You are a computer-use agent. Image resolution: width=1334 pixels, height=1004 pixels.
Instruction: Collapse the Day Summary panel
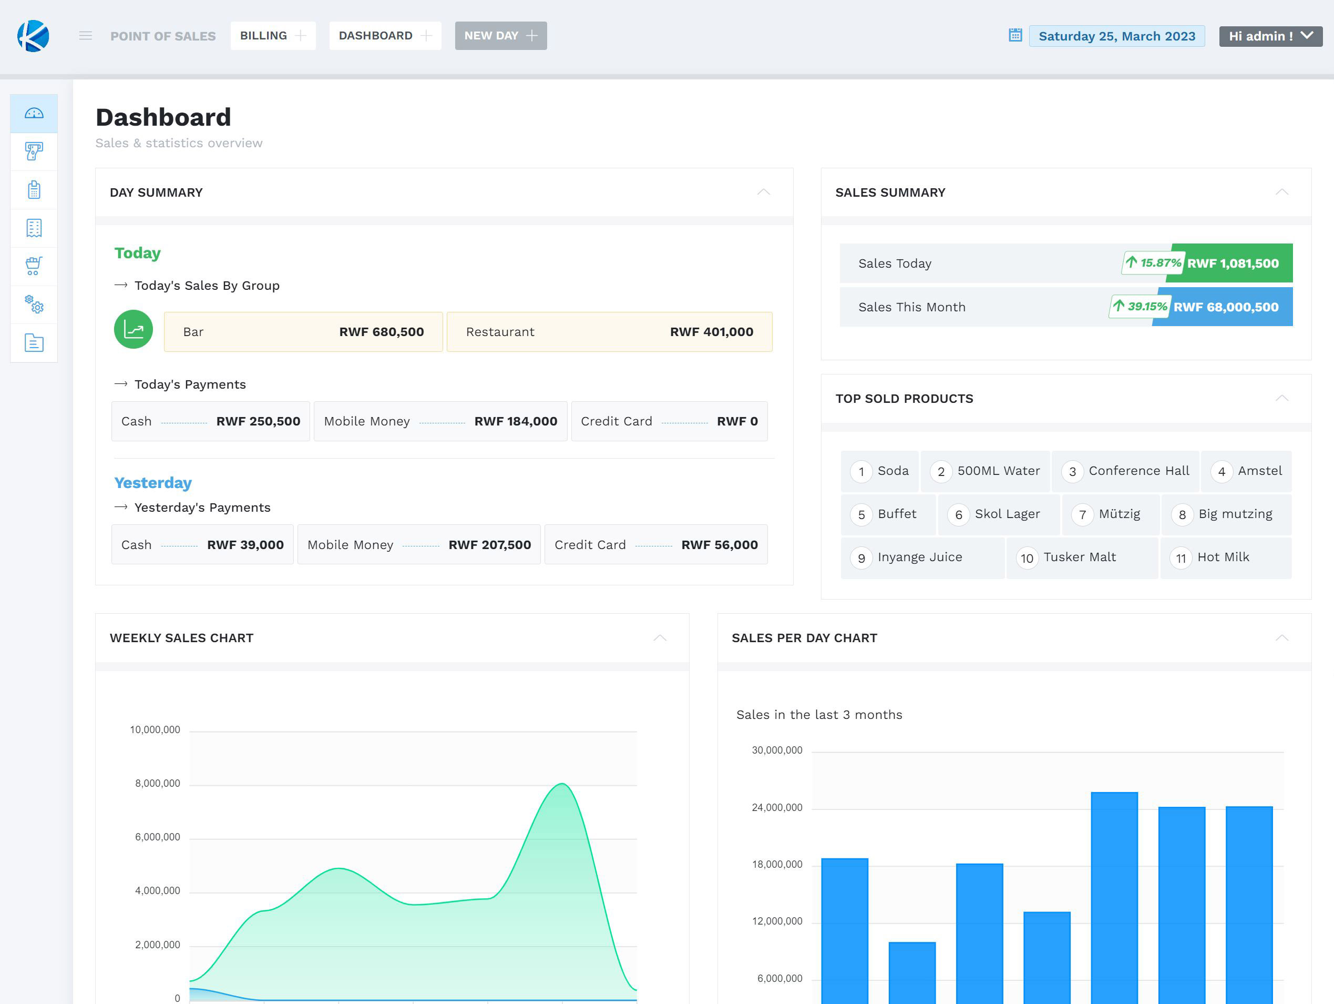(x=764, y=192)
